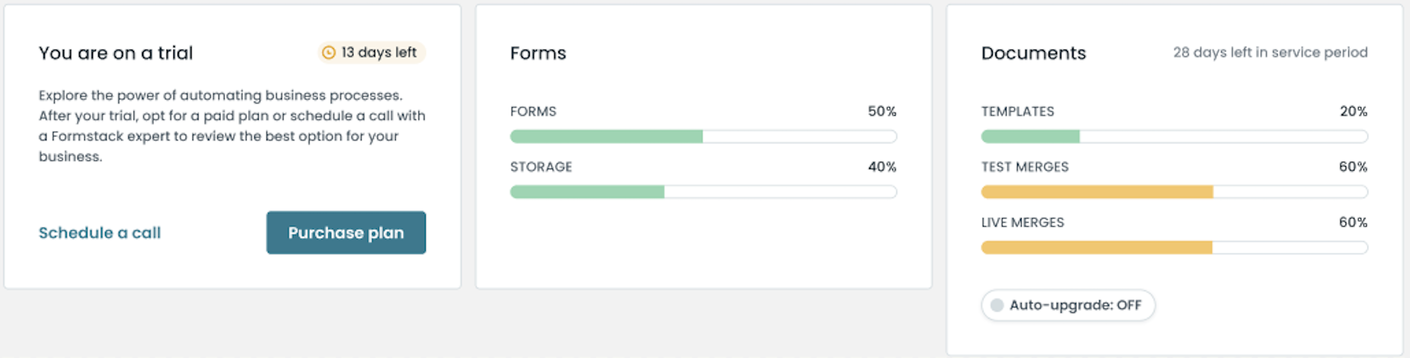Click the 20% value for Templates
Screen dimensions: 1410x358
tap(1353, 112)
